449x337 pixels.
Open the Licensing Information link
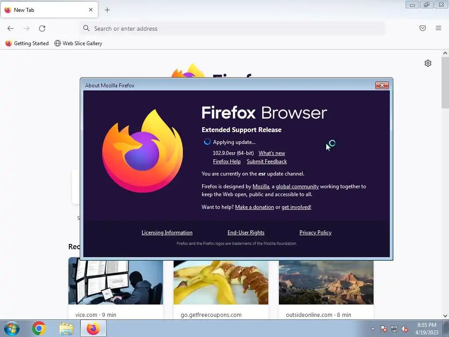(167, 233)
